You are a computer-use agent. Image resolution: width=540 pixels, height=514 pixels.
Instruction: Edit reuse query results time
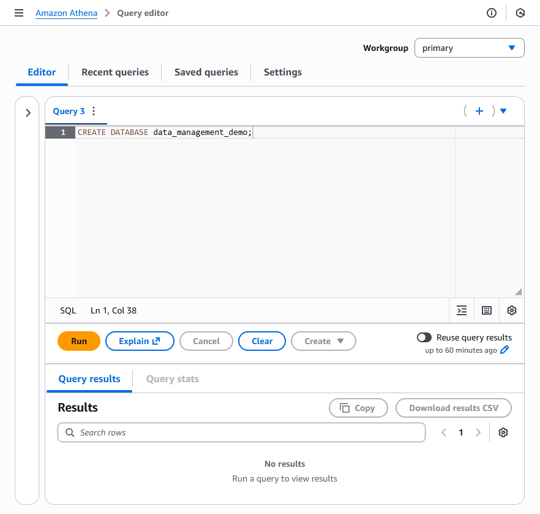click(x=504, y=350)
